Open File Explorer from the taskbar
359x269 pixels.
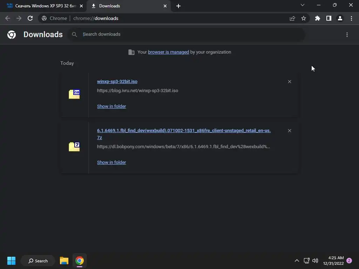[64, 261]
